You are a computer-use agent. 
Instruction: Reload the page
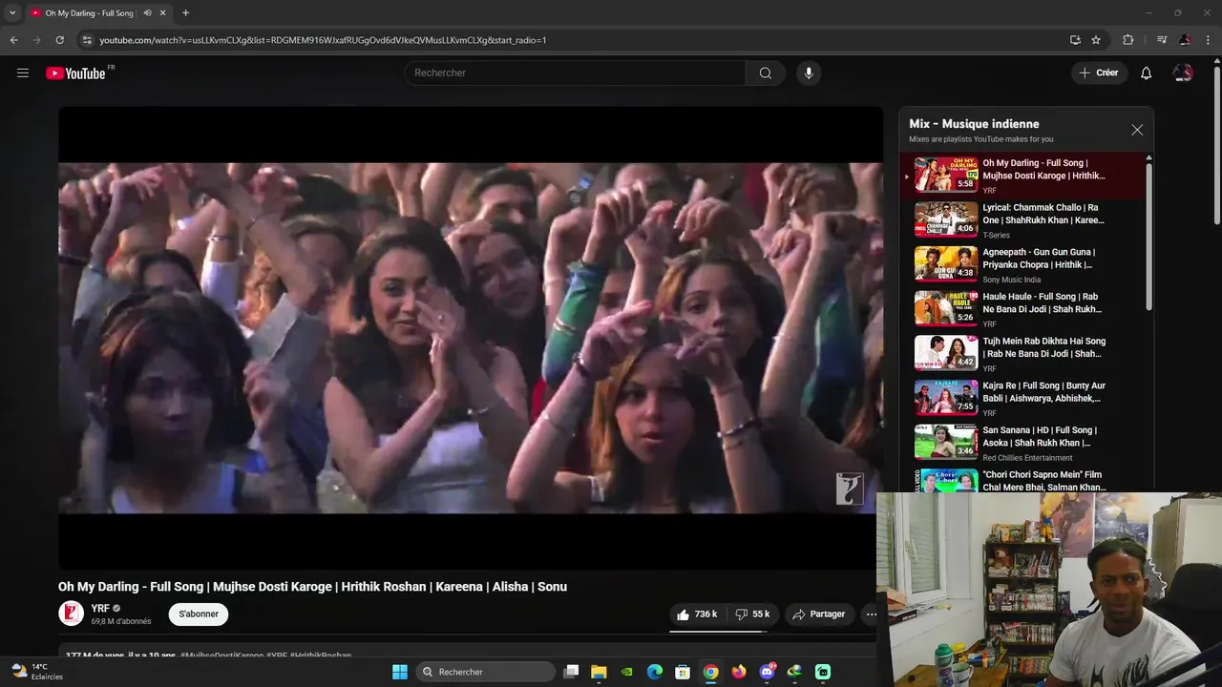point(59,40)
